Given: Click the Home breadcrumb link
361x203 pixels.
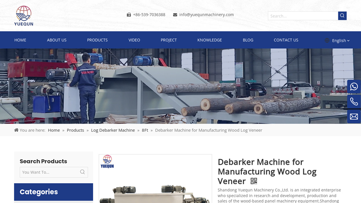Looking at the screenshot, I should (54, 130).
